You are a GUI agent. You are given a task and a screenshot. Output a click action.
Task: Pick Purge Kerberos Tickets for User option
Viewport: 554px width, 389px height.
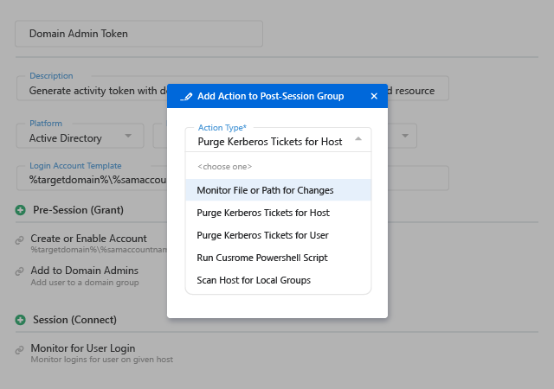point(263,235)
